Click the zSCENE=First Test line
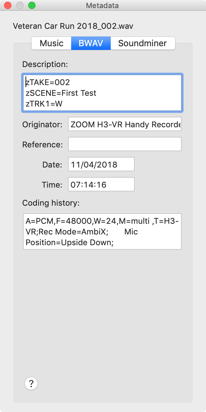Viewport: 206px width, 412px height. tap(61, 93)
